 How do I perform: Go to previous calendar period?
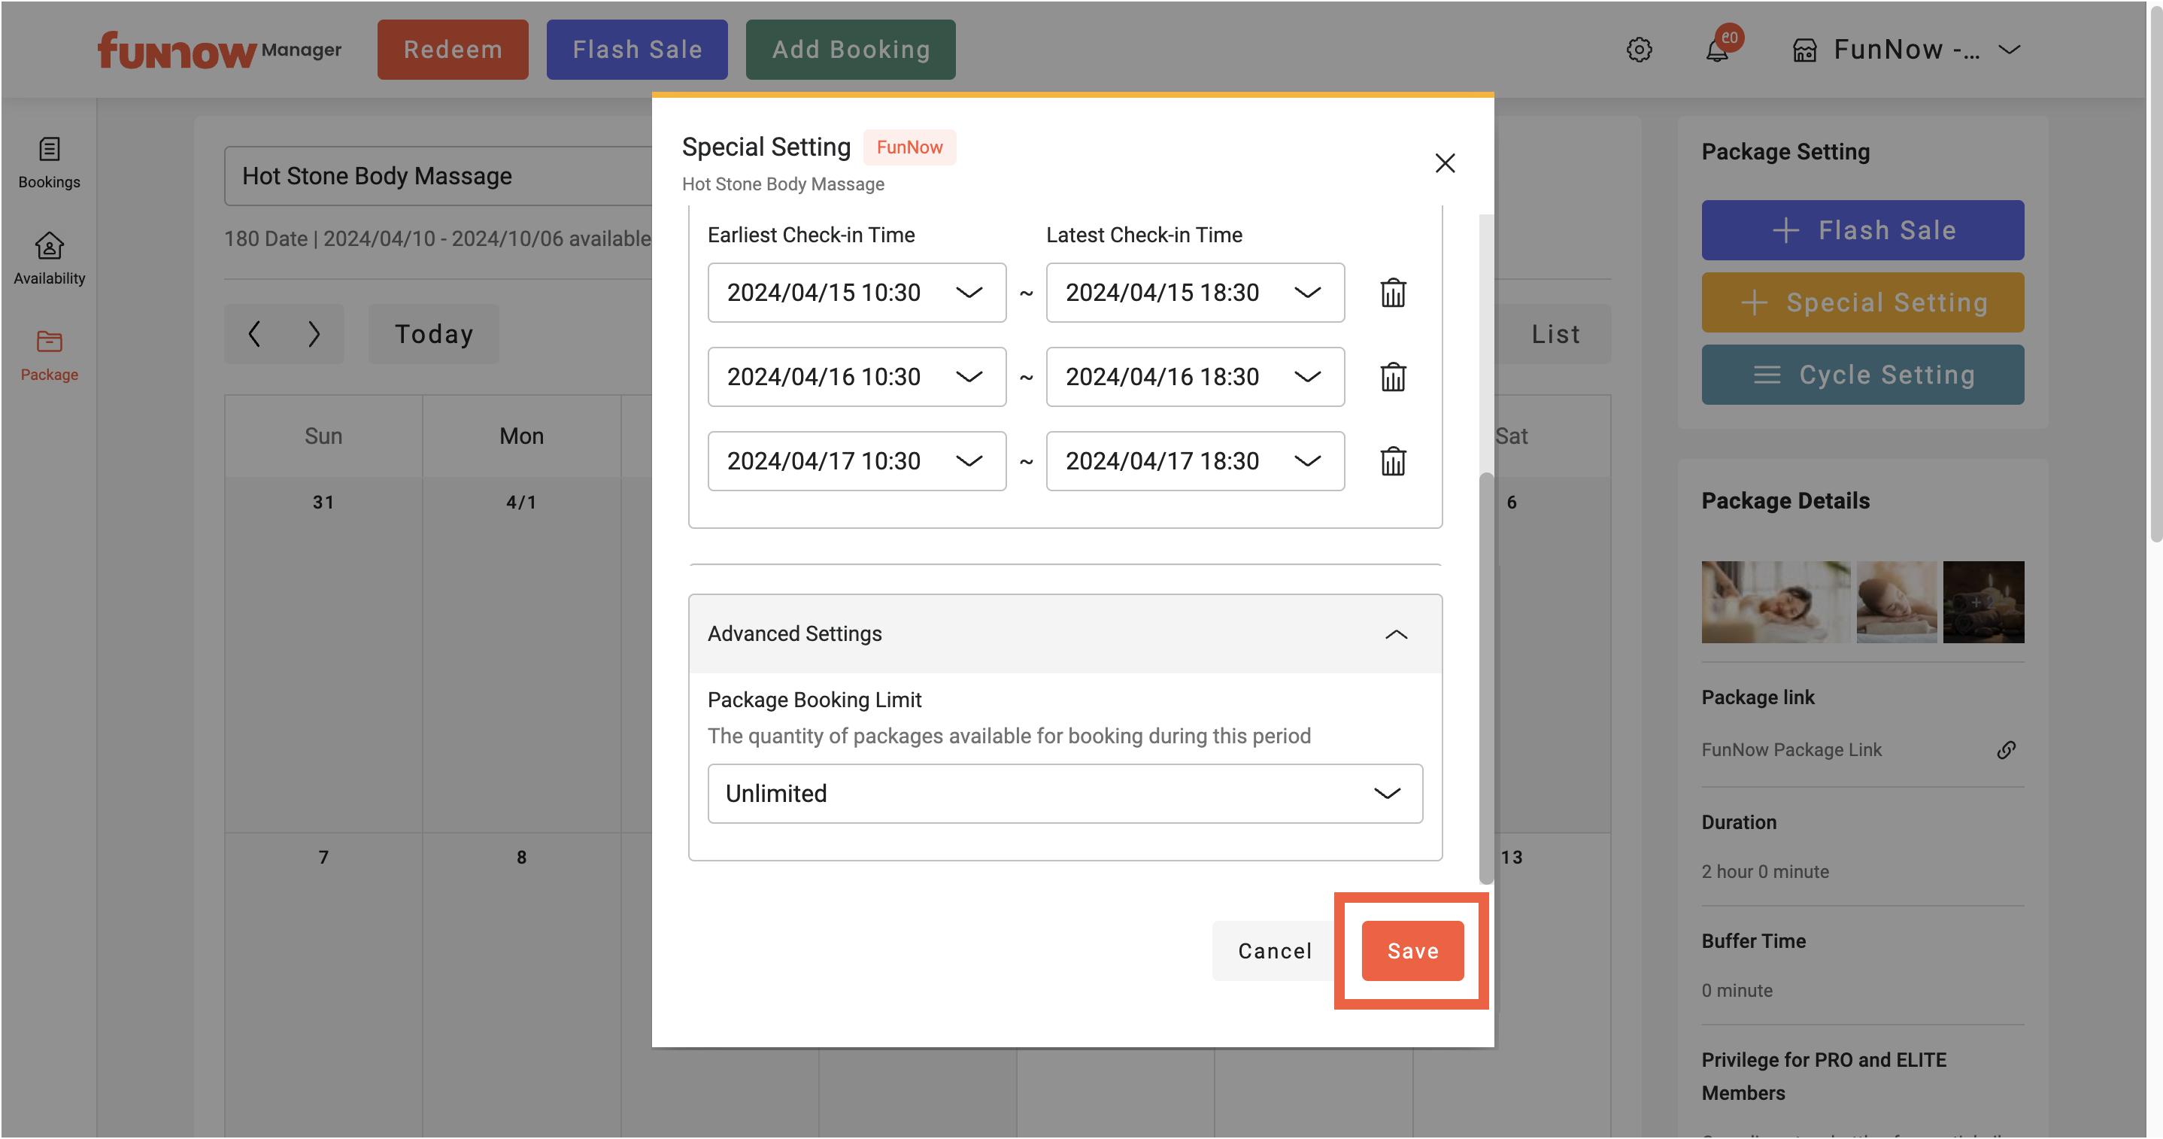click(254, 334)
